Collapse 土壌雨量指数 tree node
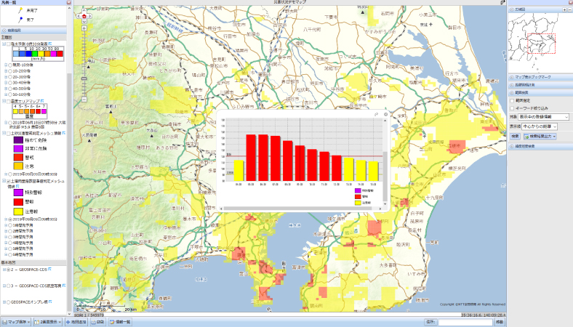The height and width of the screenshot is (327, 573). pyautogui.click(x=4, y=181)
